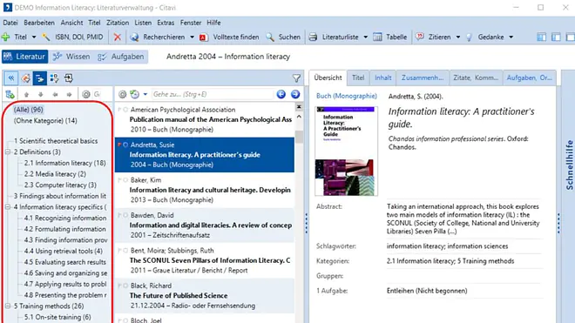Collapse the 2 Definitions category

tap(7, 151)
